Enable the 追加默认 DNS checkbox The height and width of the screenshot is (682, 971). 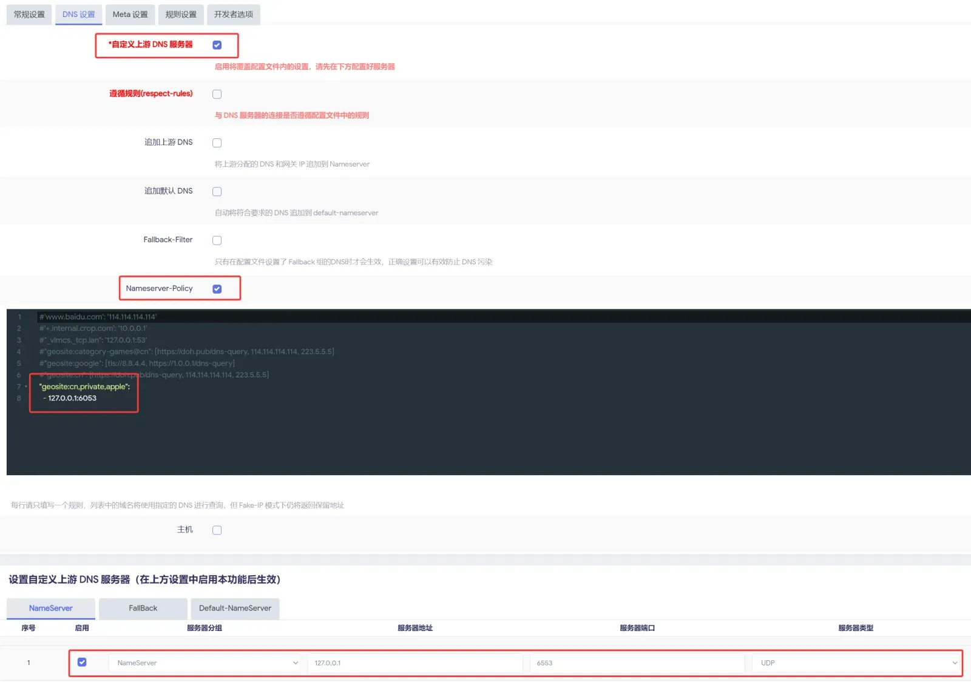point(217,191)
